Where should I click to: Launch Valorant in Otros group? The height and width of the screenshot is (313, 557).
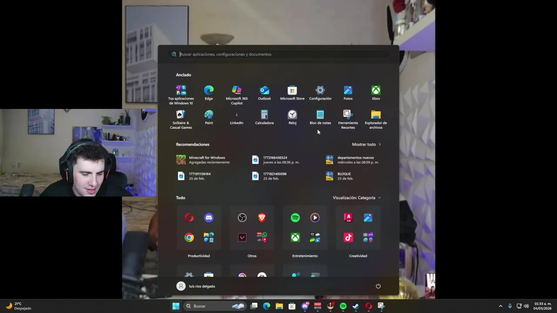[242, 237]
